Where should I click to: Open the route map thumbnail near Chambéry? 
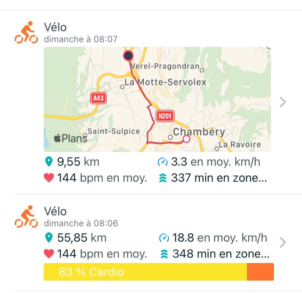click(157, 99)
